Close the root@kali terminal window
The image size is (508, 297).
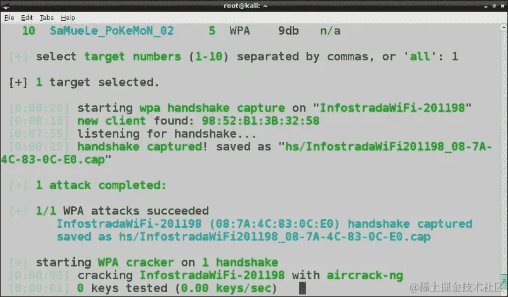(x=502, y=6)
